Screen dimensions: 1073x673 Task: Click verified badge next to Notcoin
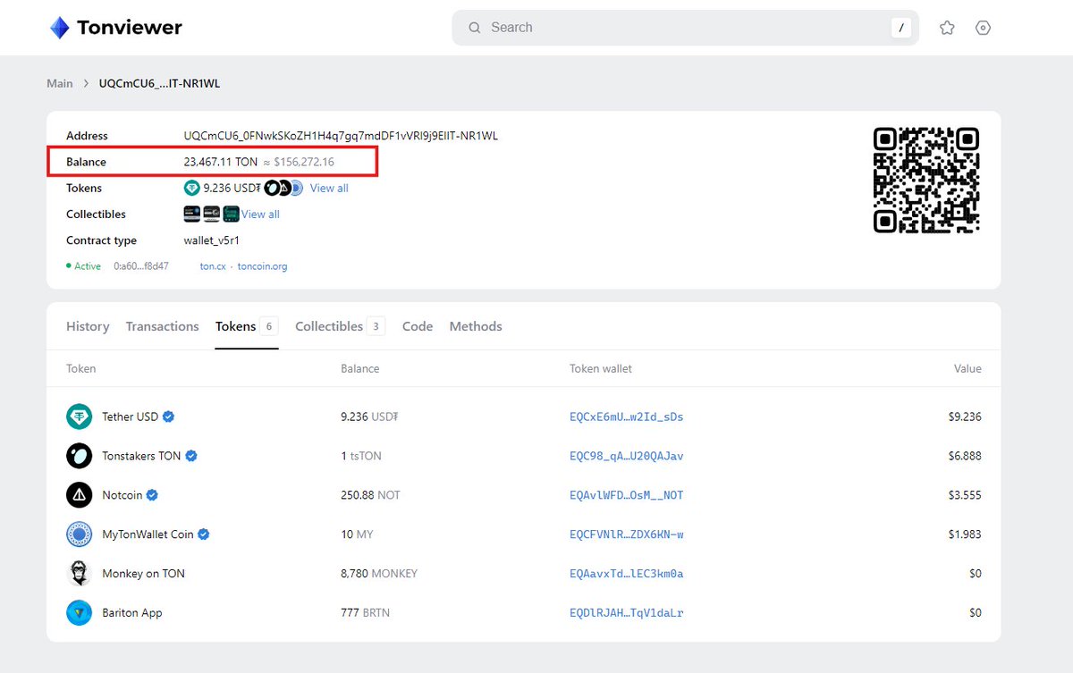pyautogui.click(x=152, y=495)
